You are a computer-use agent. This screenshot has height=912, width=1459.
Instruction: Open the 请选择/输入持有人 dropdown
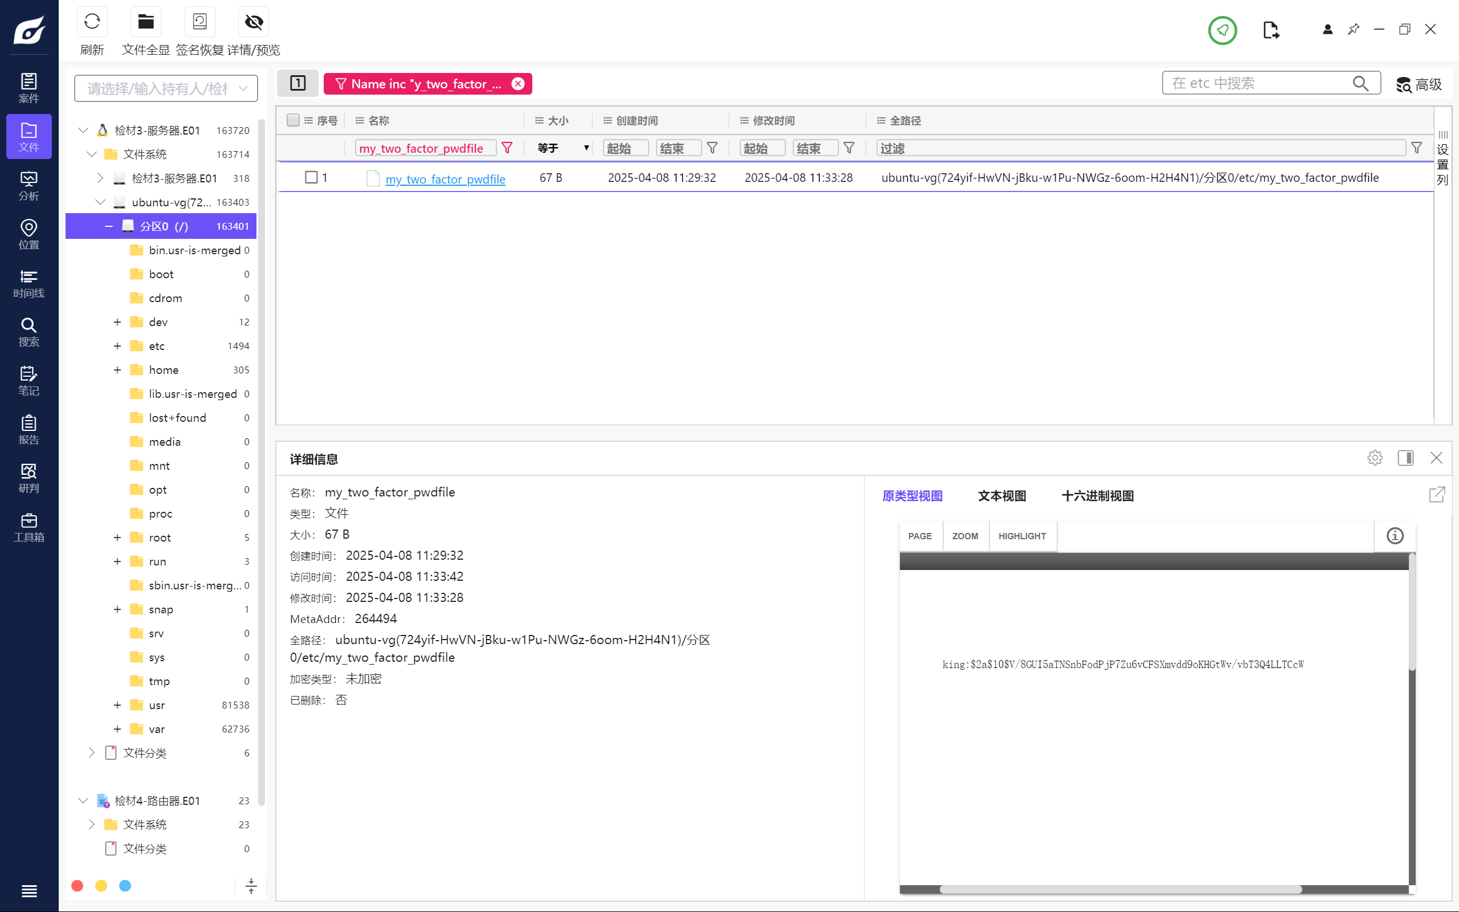pyautogui.click(x=166, y=89)
